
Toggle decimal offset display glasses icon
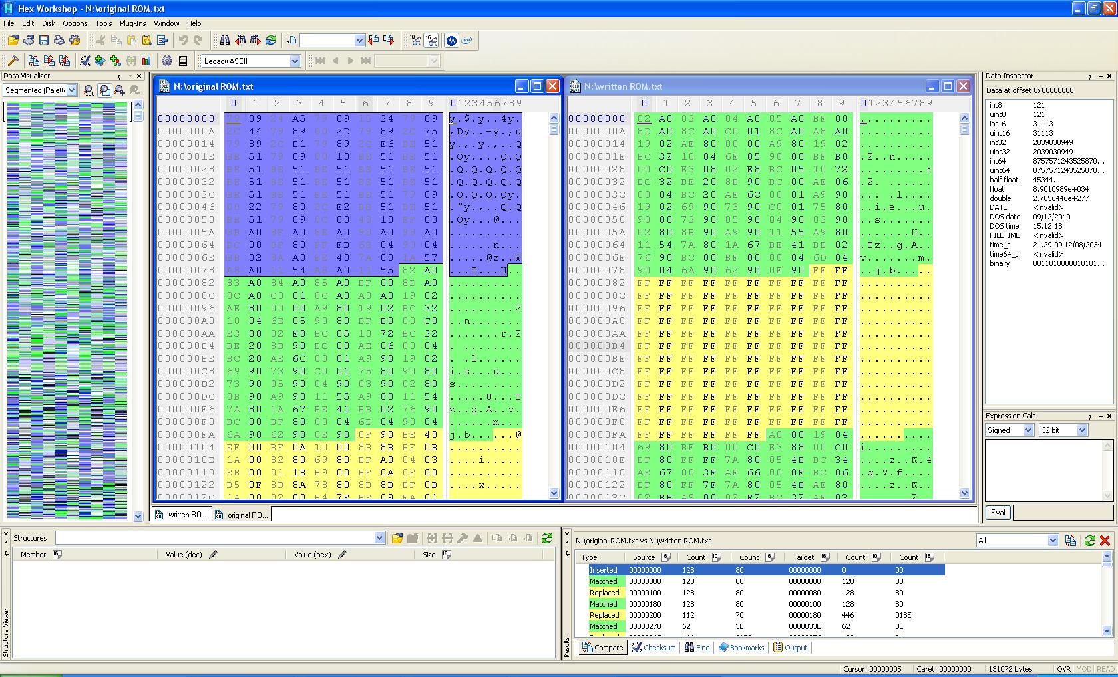click(x=416, y=41)
